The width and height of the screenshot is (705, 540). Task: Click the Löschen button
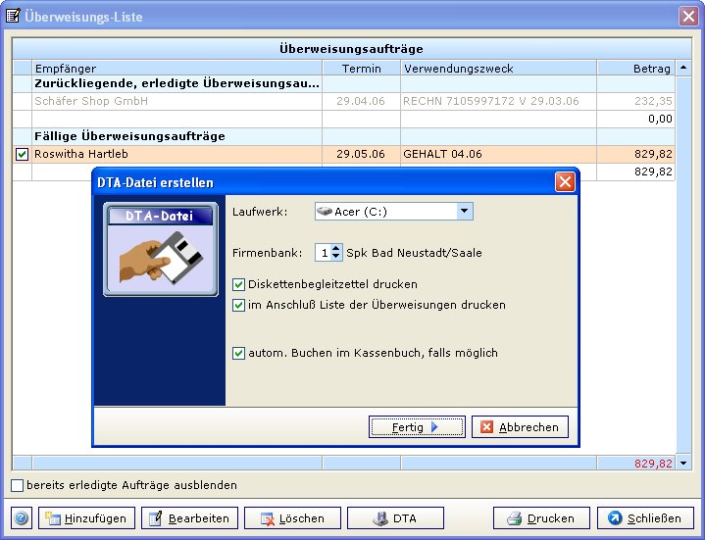[292, 518]
